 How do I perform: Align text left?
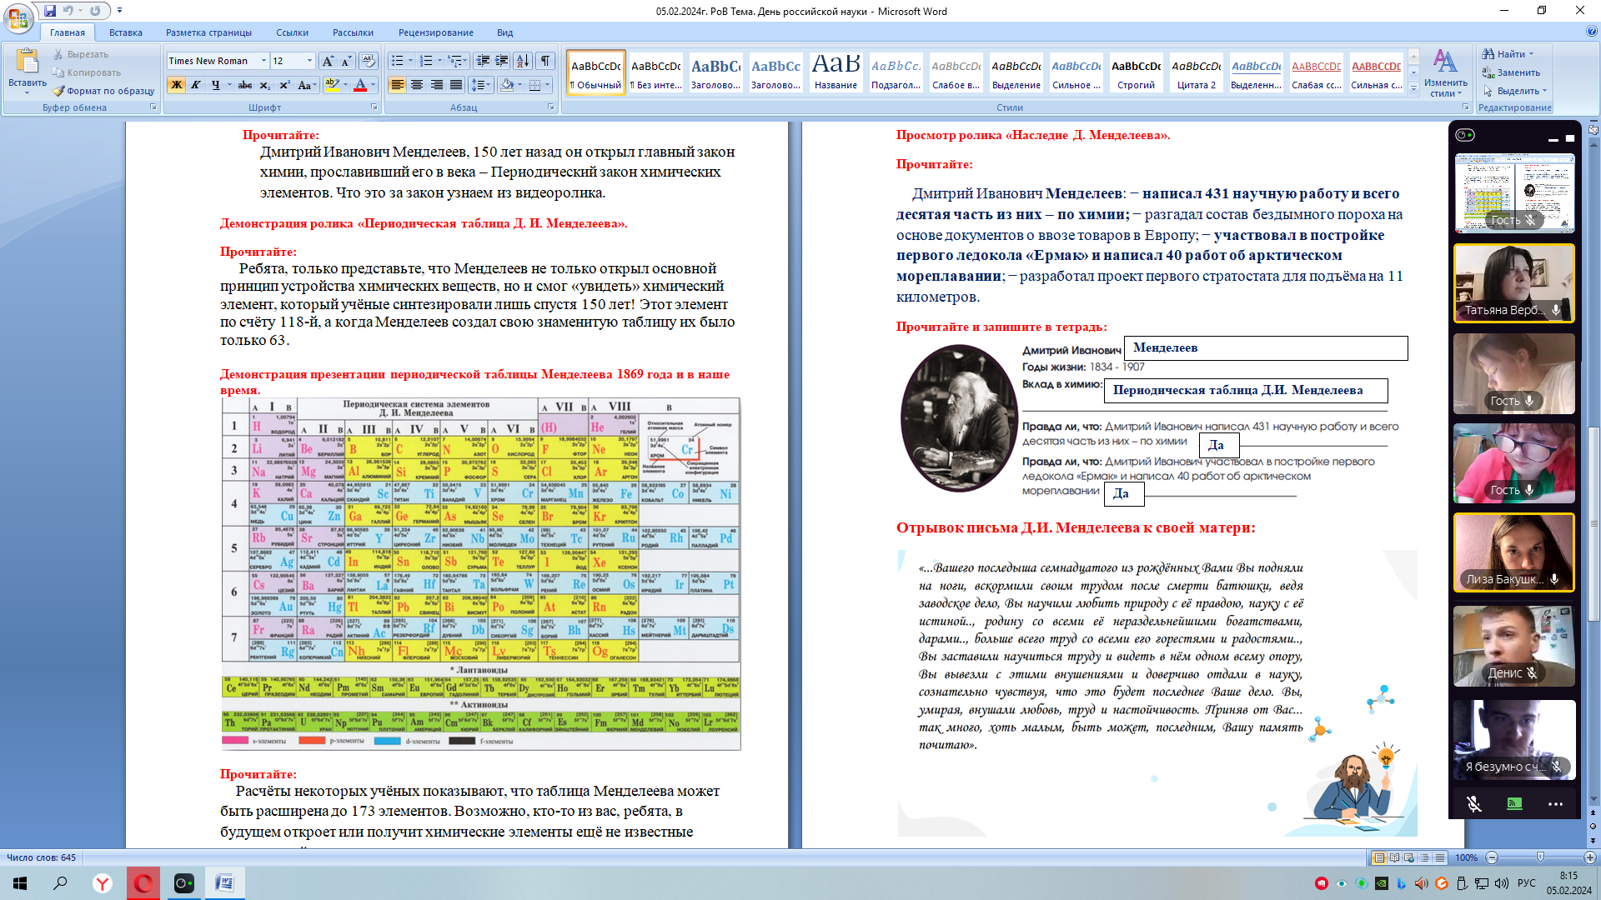(397, 85)
